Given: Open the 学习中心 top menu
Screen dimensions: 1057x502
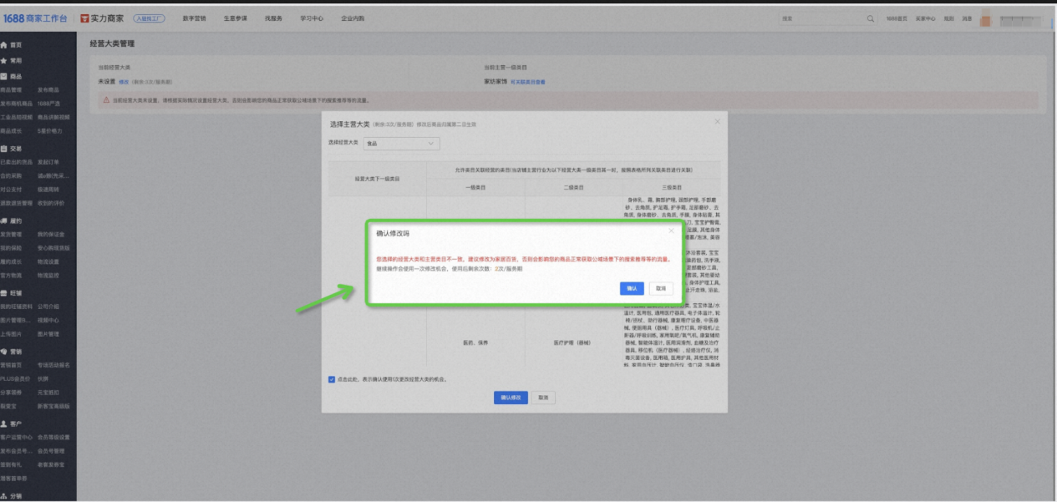Looking at the screenshot, I should [312, 18].
